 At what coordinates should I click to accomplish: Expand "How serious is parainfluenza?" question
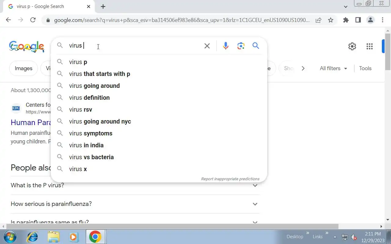135,204
